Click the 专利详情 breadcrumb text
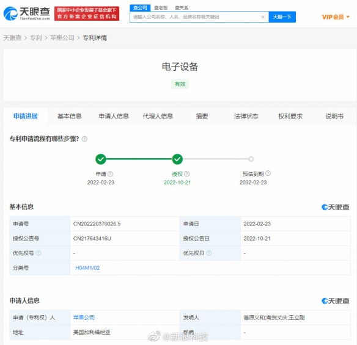 click(x=95, y=38)
